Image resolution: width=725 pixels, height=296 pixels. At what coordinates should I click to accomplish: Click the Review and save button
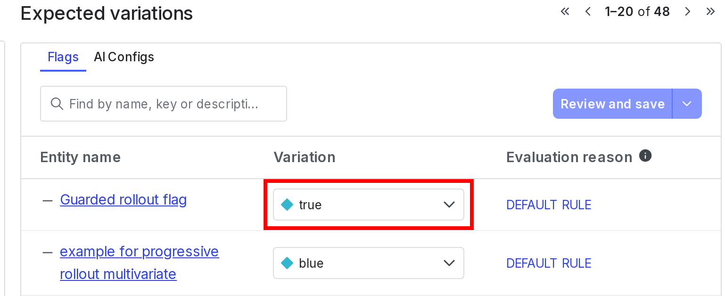coord(612,104)
